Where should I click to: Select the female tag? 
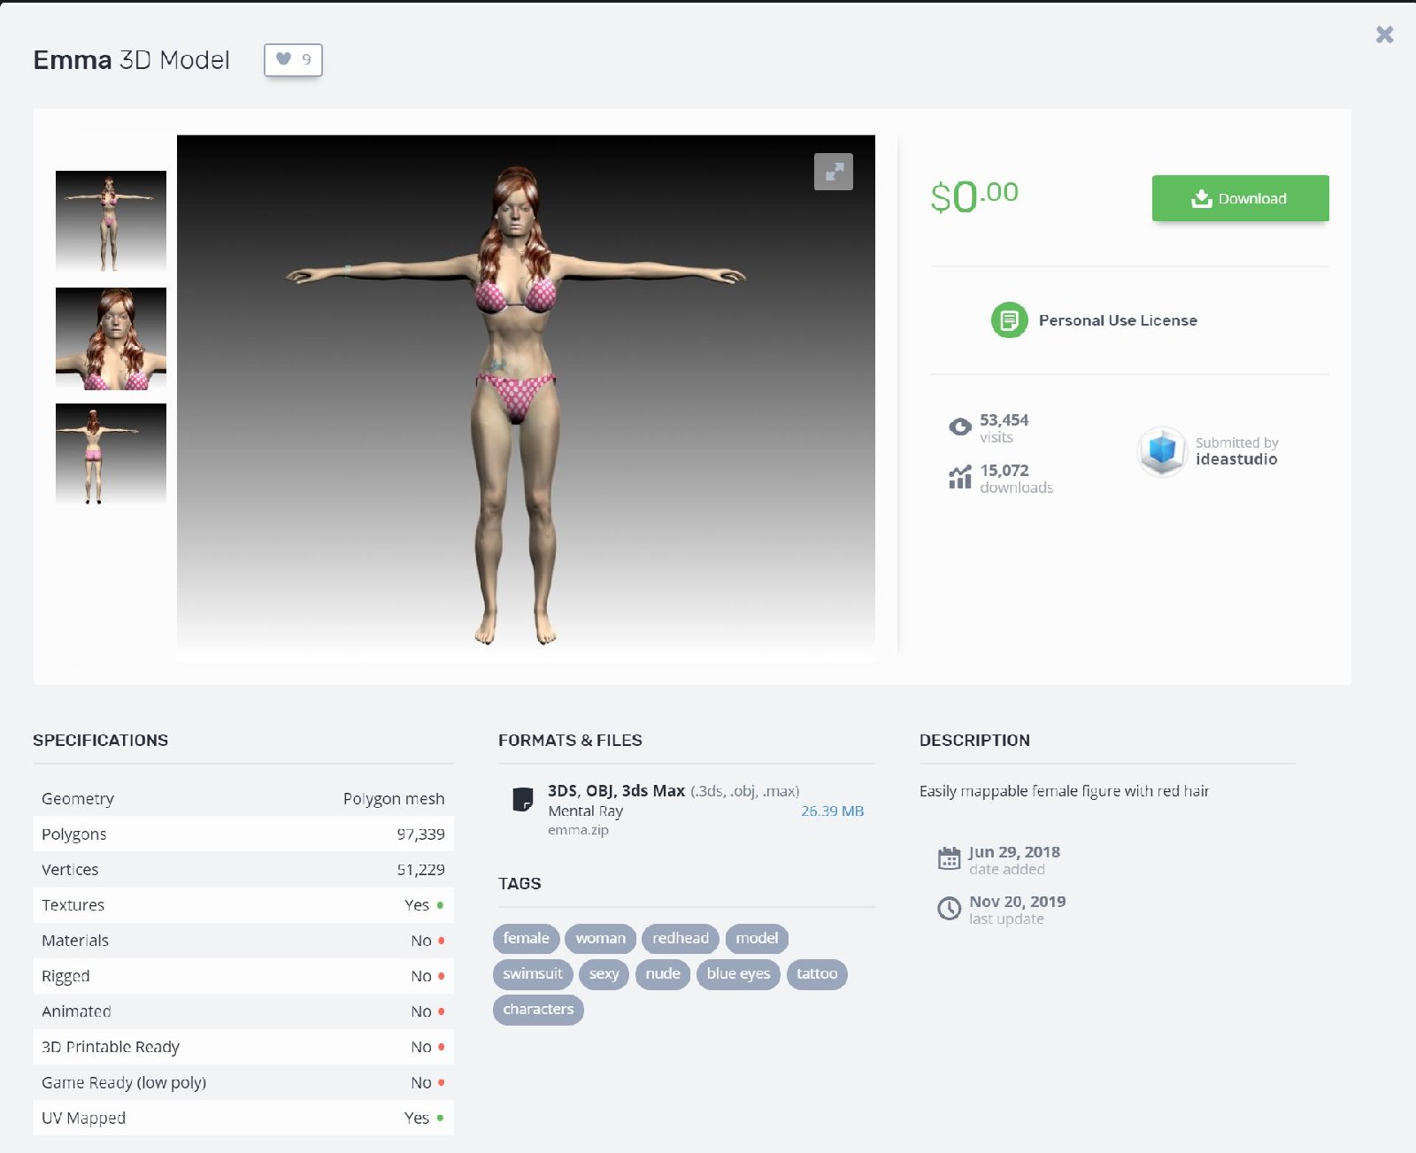pos(527,938)
